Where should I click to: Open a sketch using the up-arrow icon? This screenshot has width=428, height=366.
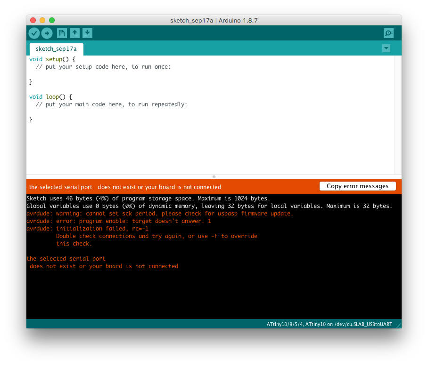click(x=74, y=33)
